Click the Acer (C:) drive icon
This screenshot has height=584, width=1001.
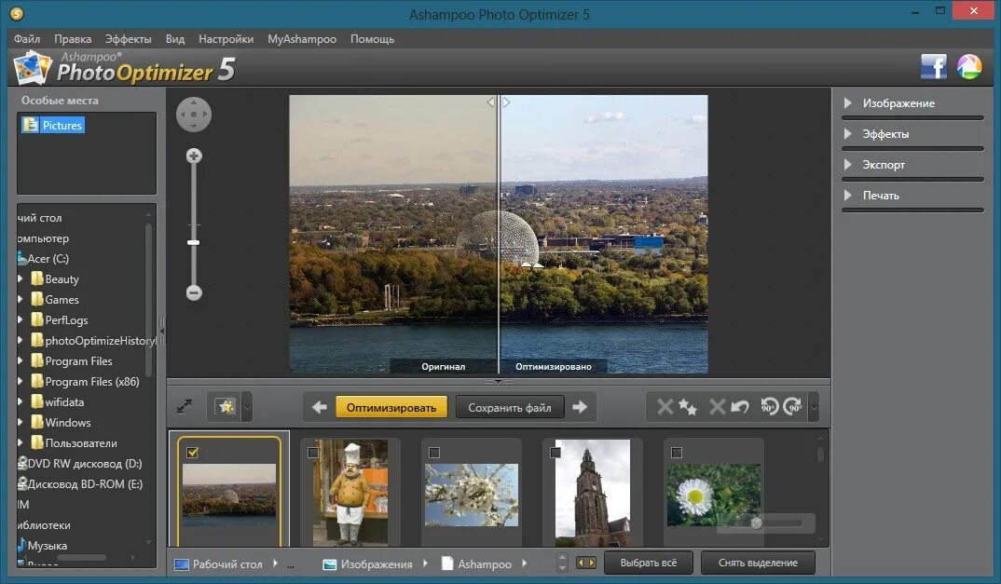click(21, 259)
